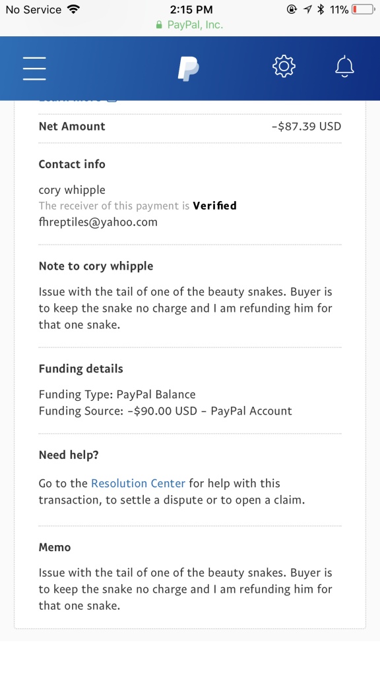Select the Verified receiver status text
The height and width of the screenshot is (675, 380).
(214, 206)
